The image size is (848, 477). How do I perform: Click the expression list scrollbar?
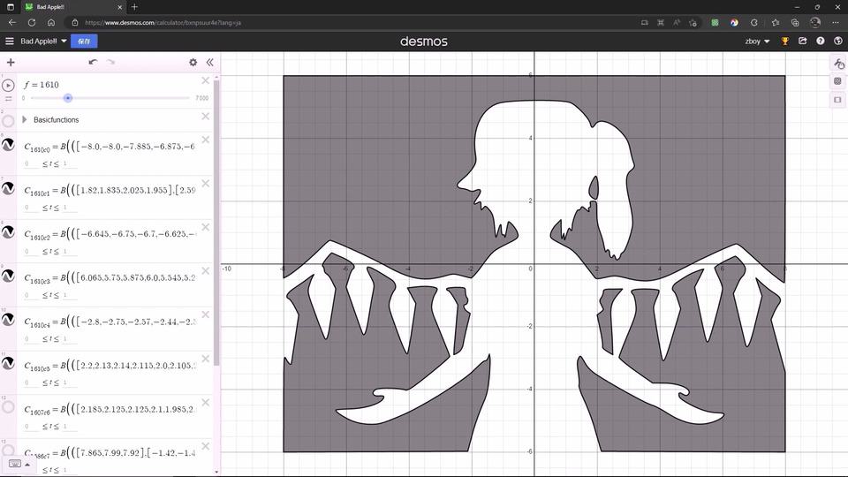coord(216,222)
